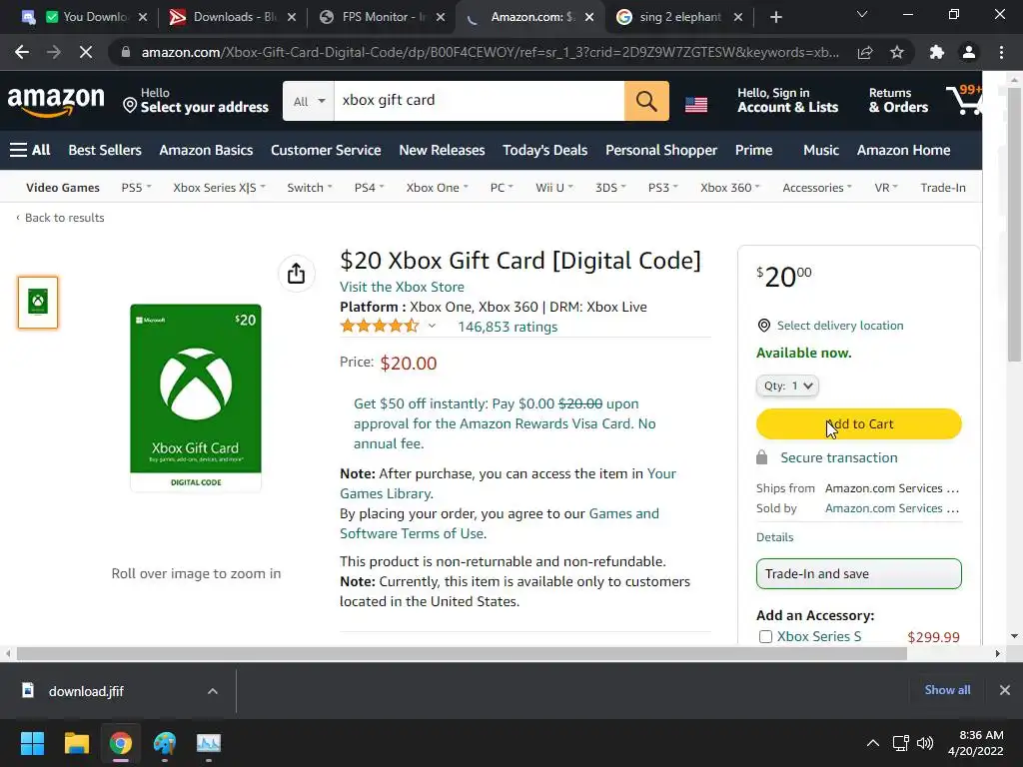Click network icon in system tray
1023x767 pixels.
(x=901, y=743)
